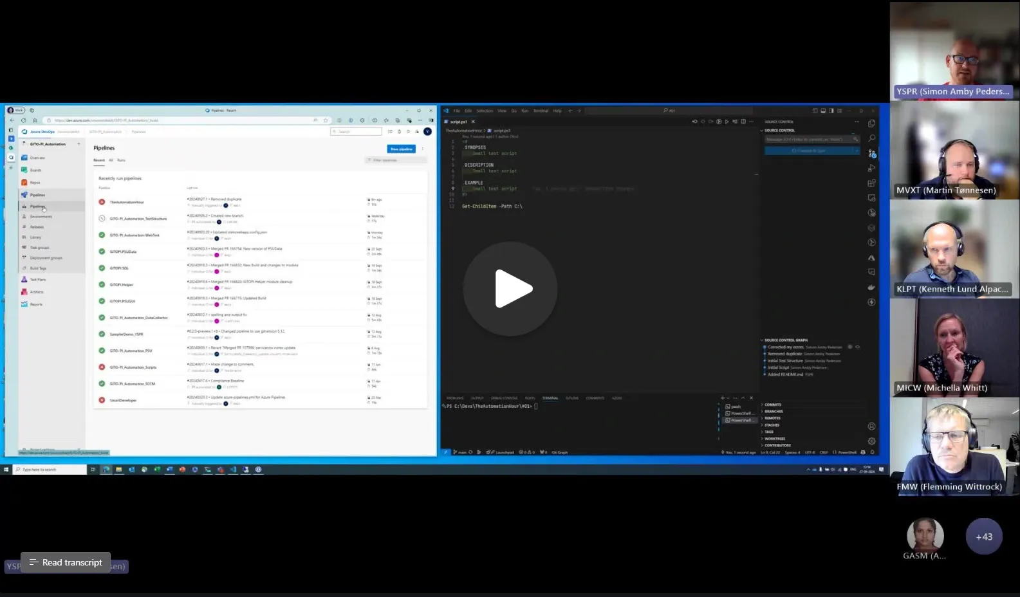1020x597 pixels.
Task: Open the Source Control icon in activity bar
Action: [871, 153]
